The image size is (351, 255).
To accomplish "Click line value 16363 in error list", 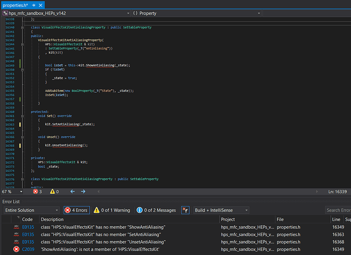I will pos(338,235).
